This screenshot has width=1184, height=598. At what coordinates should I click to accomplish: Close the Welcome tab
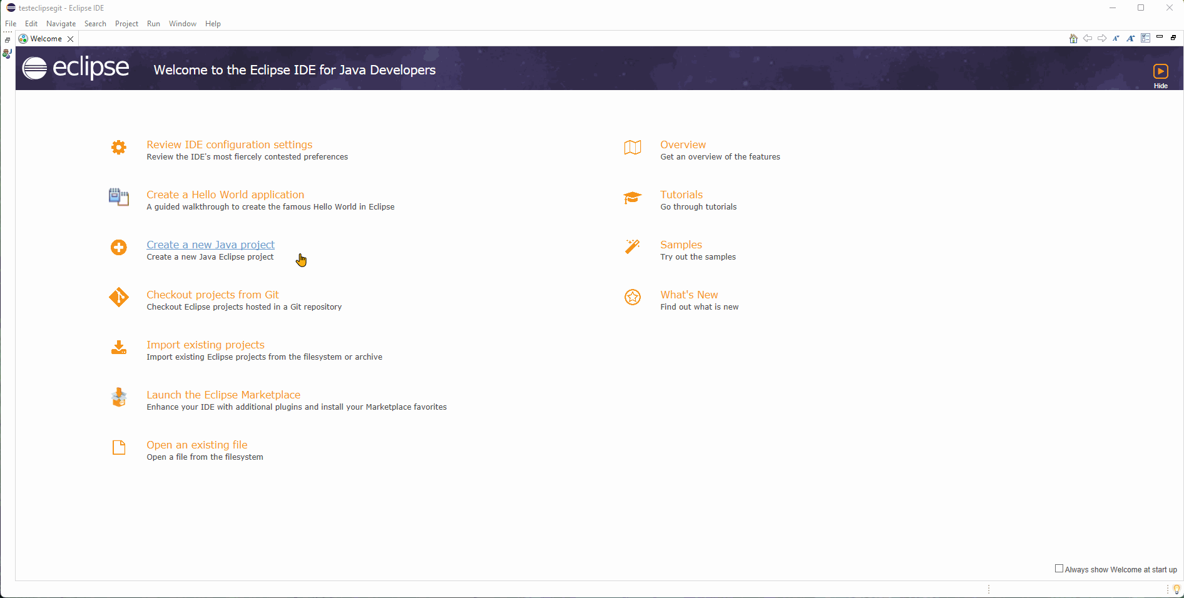point(71,39)
